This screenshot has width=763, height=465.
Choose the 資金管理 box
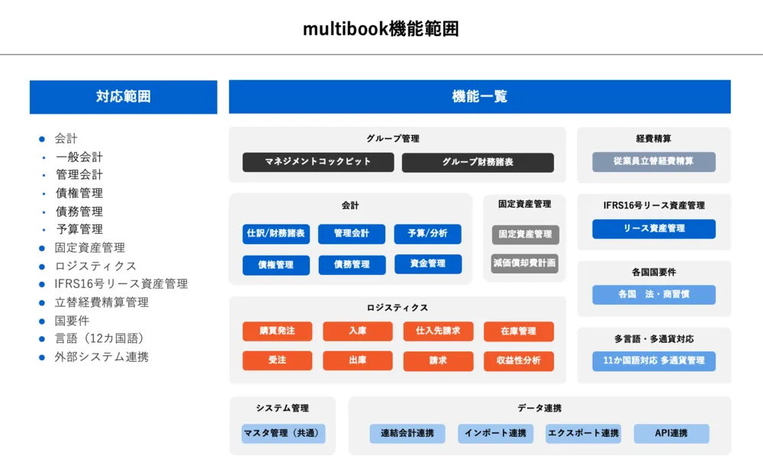click(x=428, y=263)
